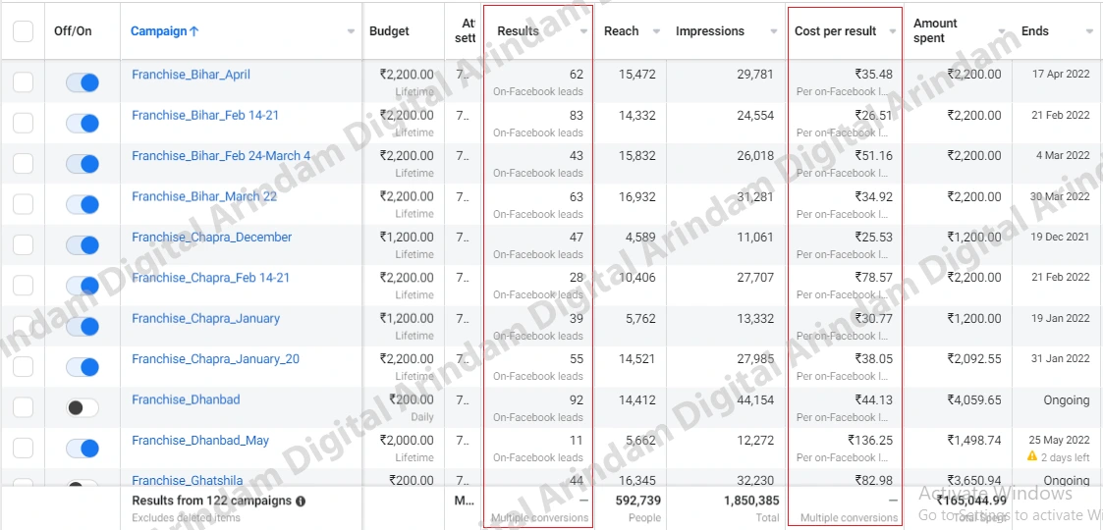This screenshot has width=1103, height=530.
Task: Click the Ends column header
Action: point(1035,31)
